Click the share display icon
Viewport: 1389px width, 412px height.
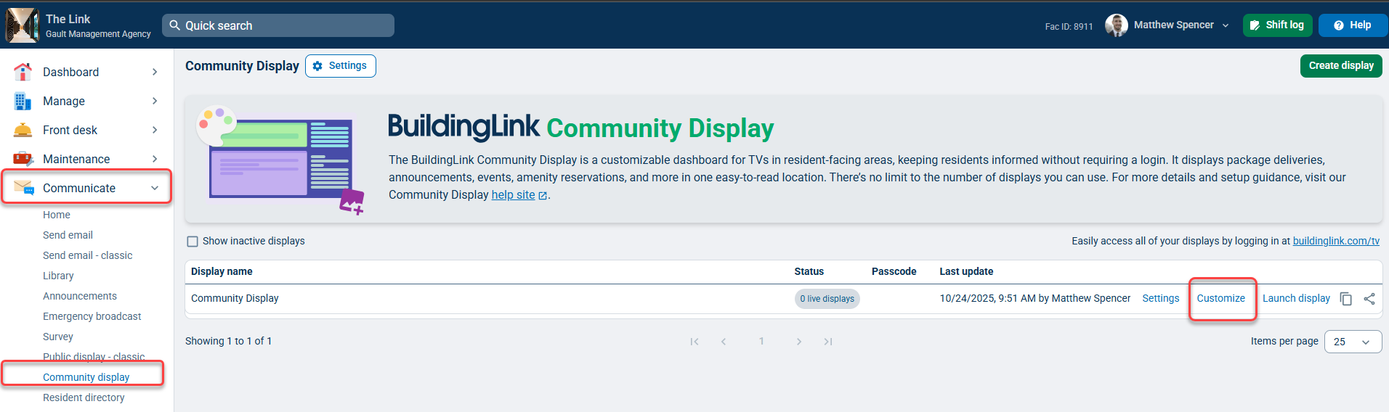(x=1369, y=299)
